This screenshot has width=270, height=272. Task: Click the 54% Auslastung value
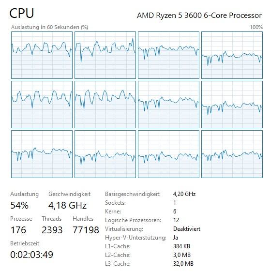pyautogui.click(x=19, y=205)
